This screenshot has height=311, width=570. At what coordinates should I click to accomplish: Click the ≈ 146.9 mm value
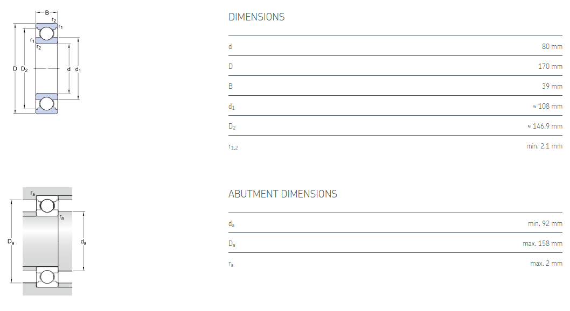545,126
